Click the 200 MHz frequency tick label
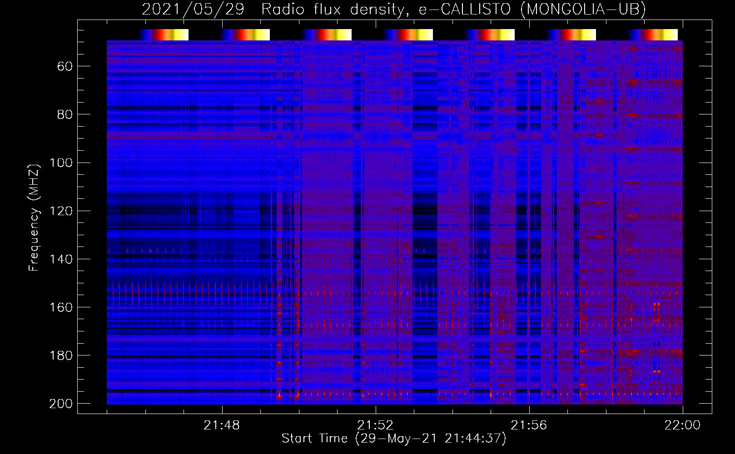Viewport: 735px width, 454px height. point(61,404)
